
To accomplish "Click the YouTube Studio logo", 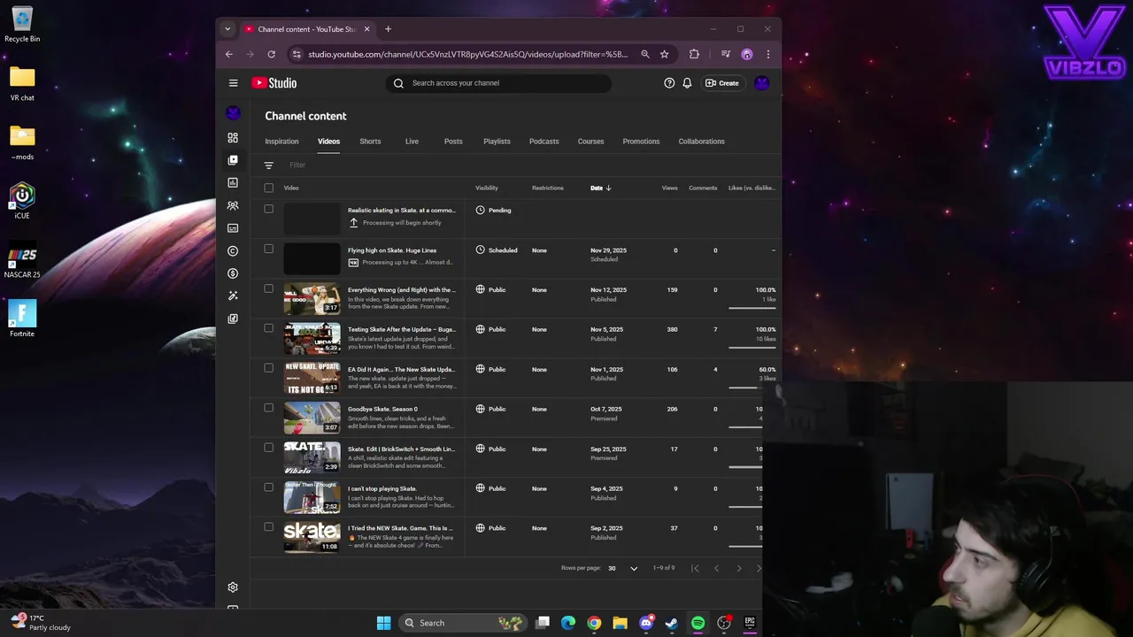I will coord(274,83).
